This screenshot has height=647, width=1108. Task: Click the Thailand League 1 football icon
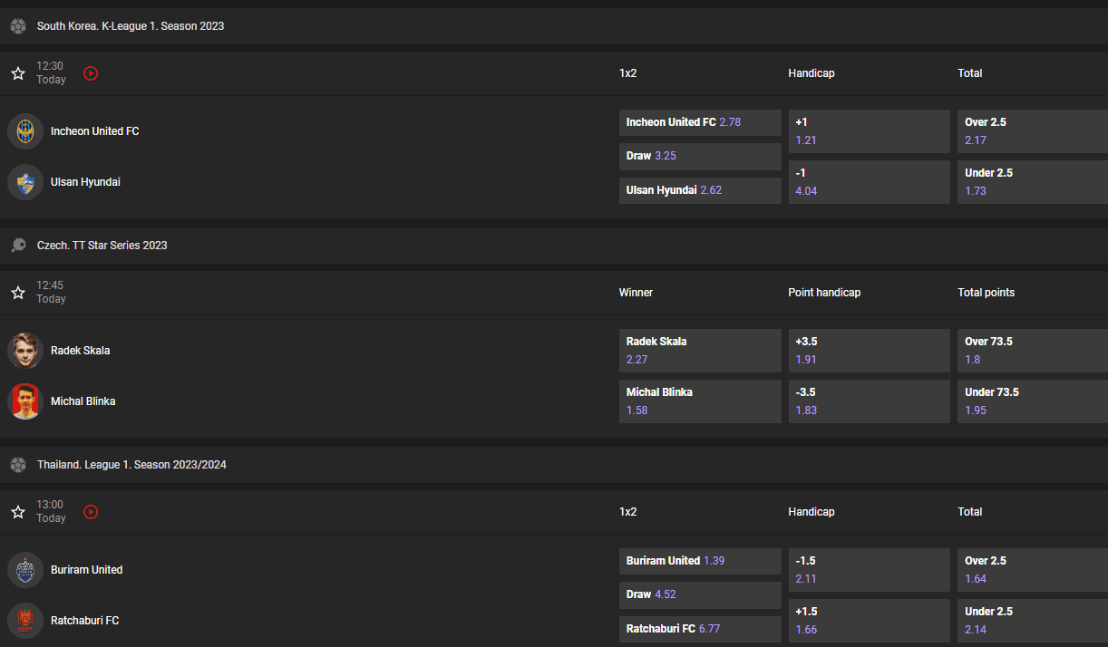pos(18,465)
